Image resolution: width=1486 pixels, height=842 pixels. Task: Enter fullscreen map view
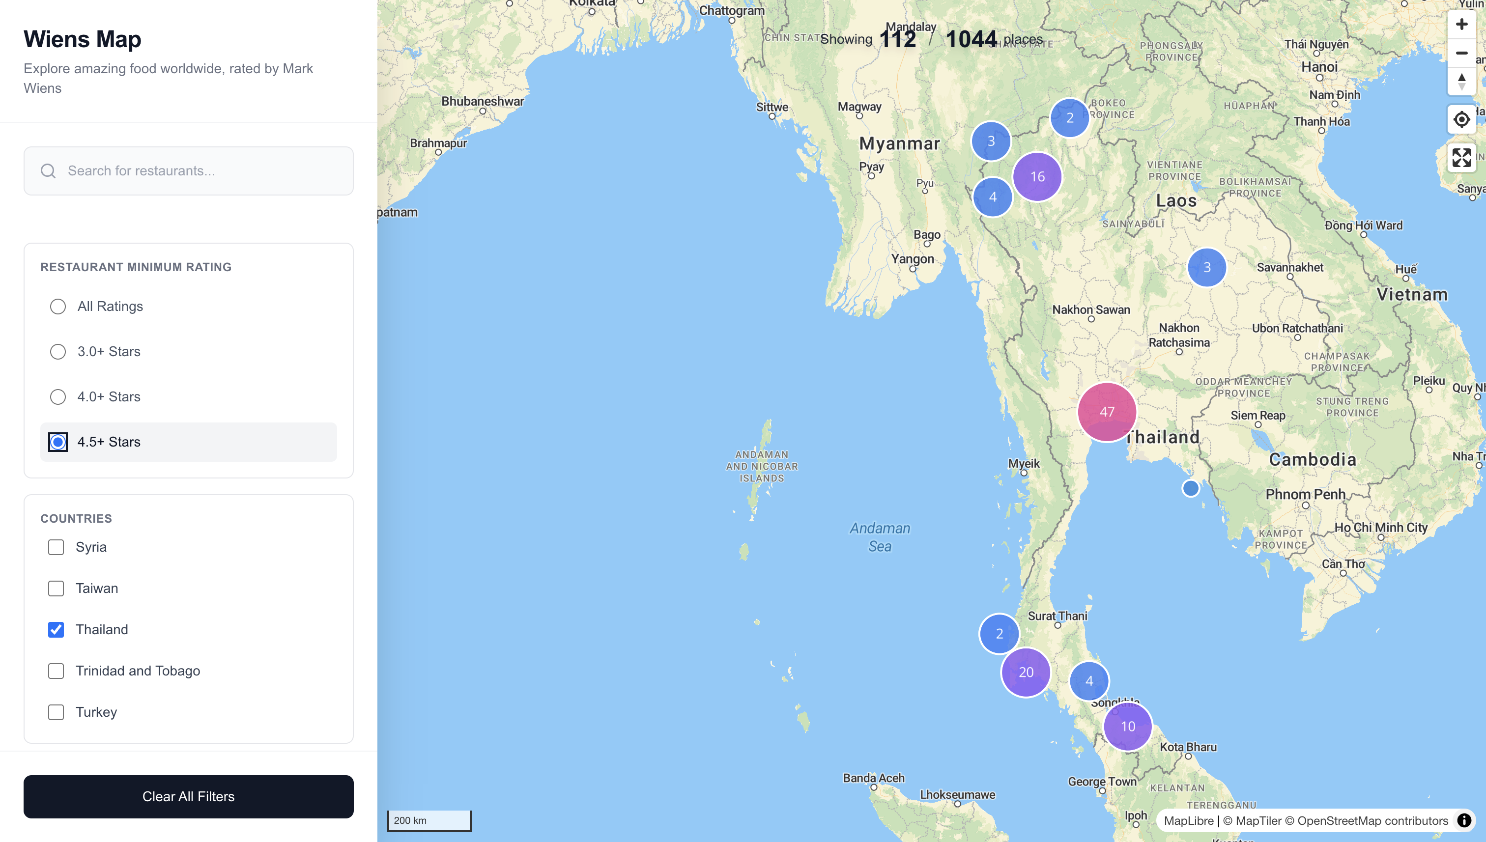click(x=1462, y=157)
